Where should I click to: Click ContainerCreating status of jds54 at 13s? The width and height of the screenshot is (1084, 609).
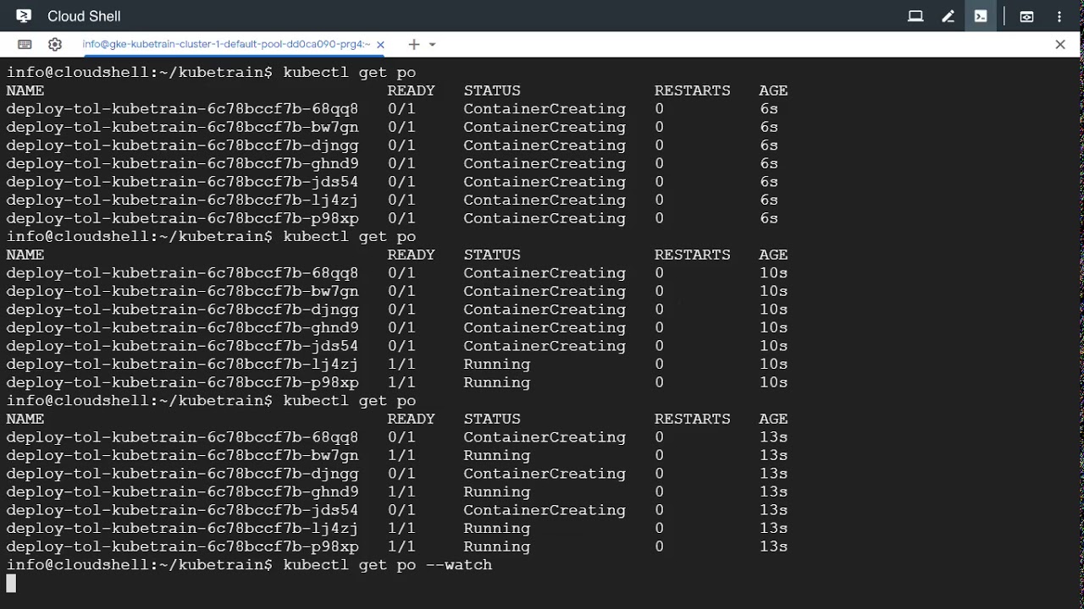(x=544, y=510)
